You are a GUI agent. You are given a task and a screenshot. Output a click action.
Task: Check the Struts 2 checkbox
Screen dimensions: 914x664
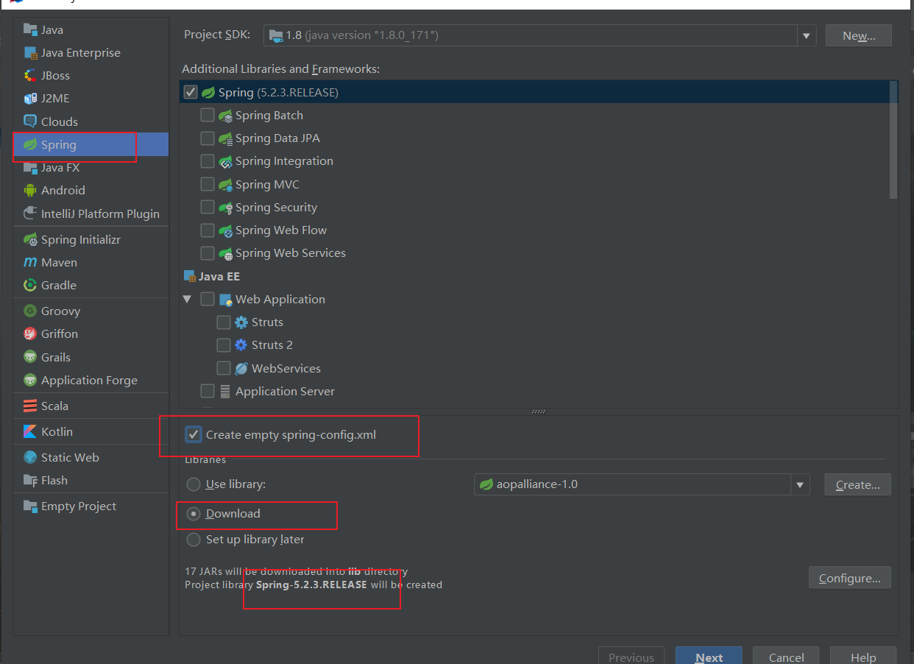tap(224, 345)
